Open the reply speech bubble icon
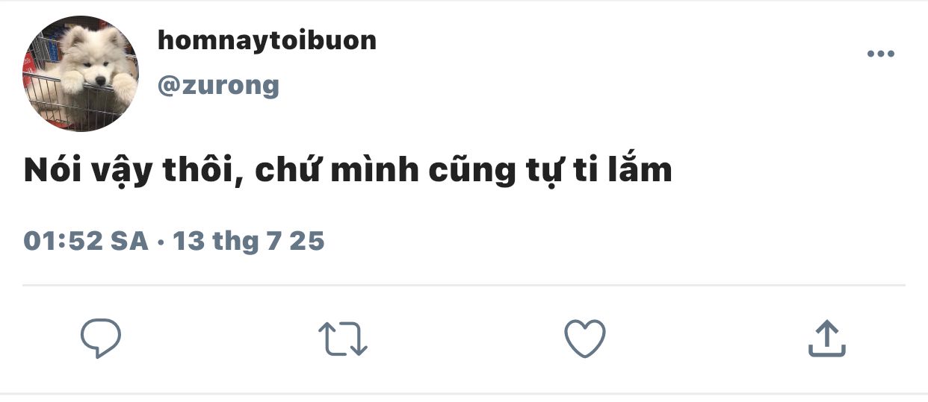Screen dimensions: 928x402 101,339
